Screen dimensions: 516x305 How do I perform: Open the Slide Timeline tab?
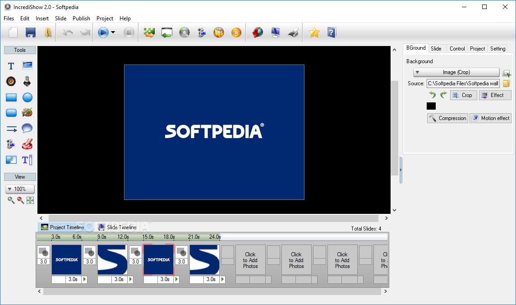[117, 227]
